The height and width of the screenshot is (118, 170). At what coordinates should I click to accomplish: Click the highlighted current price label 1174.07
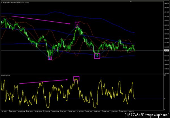point(167,50)
